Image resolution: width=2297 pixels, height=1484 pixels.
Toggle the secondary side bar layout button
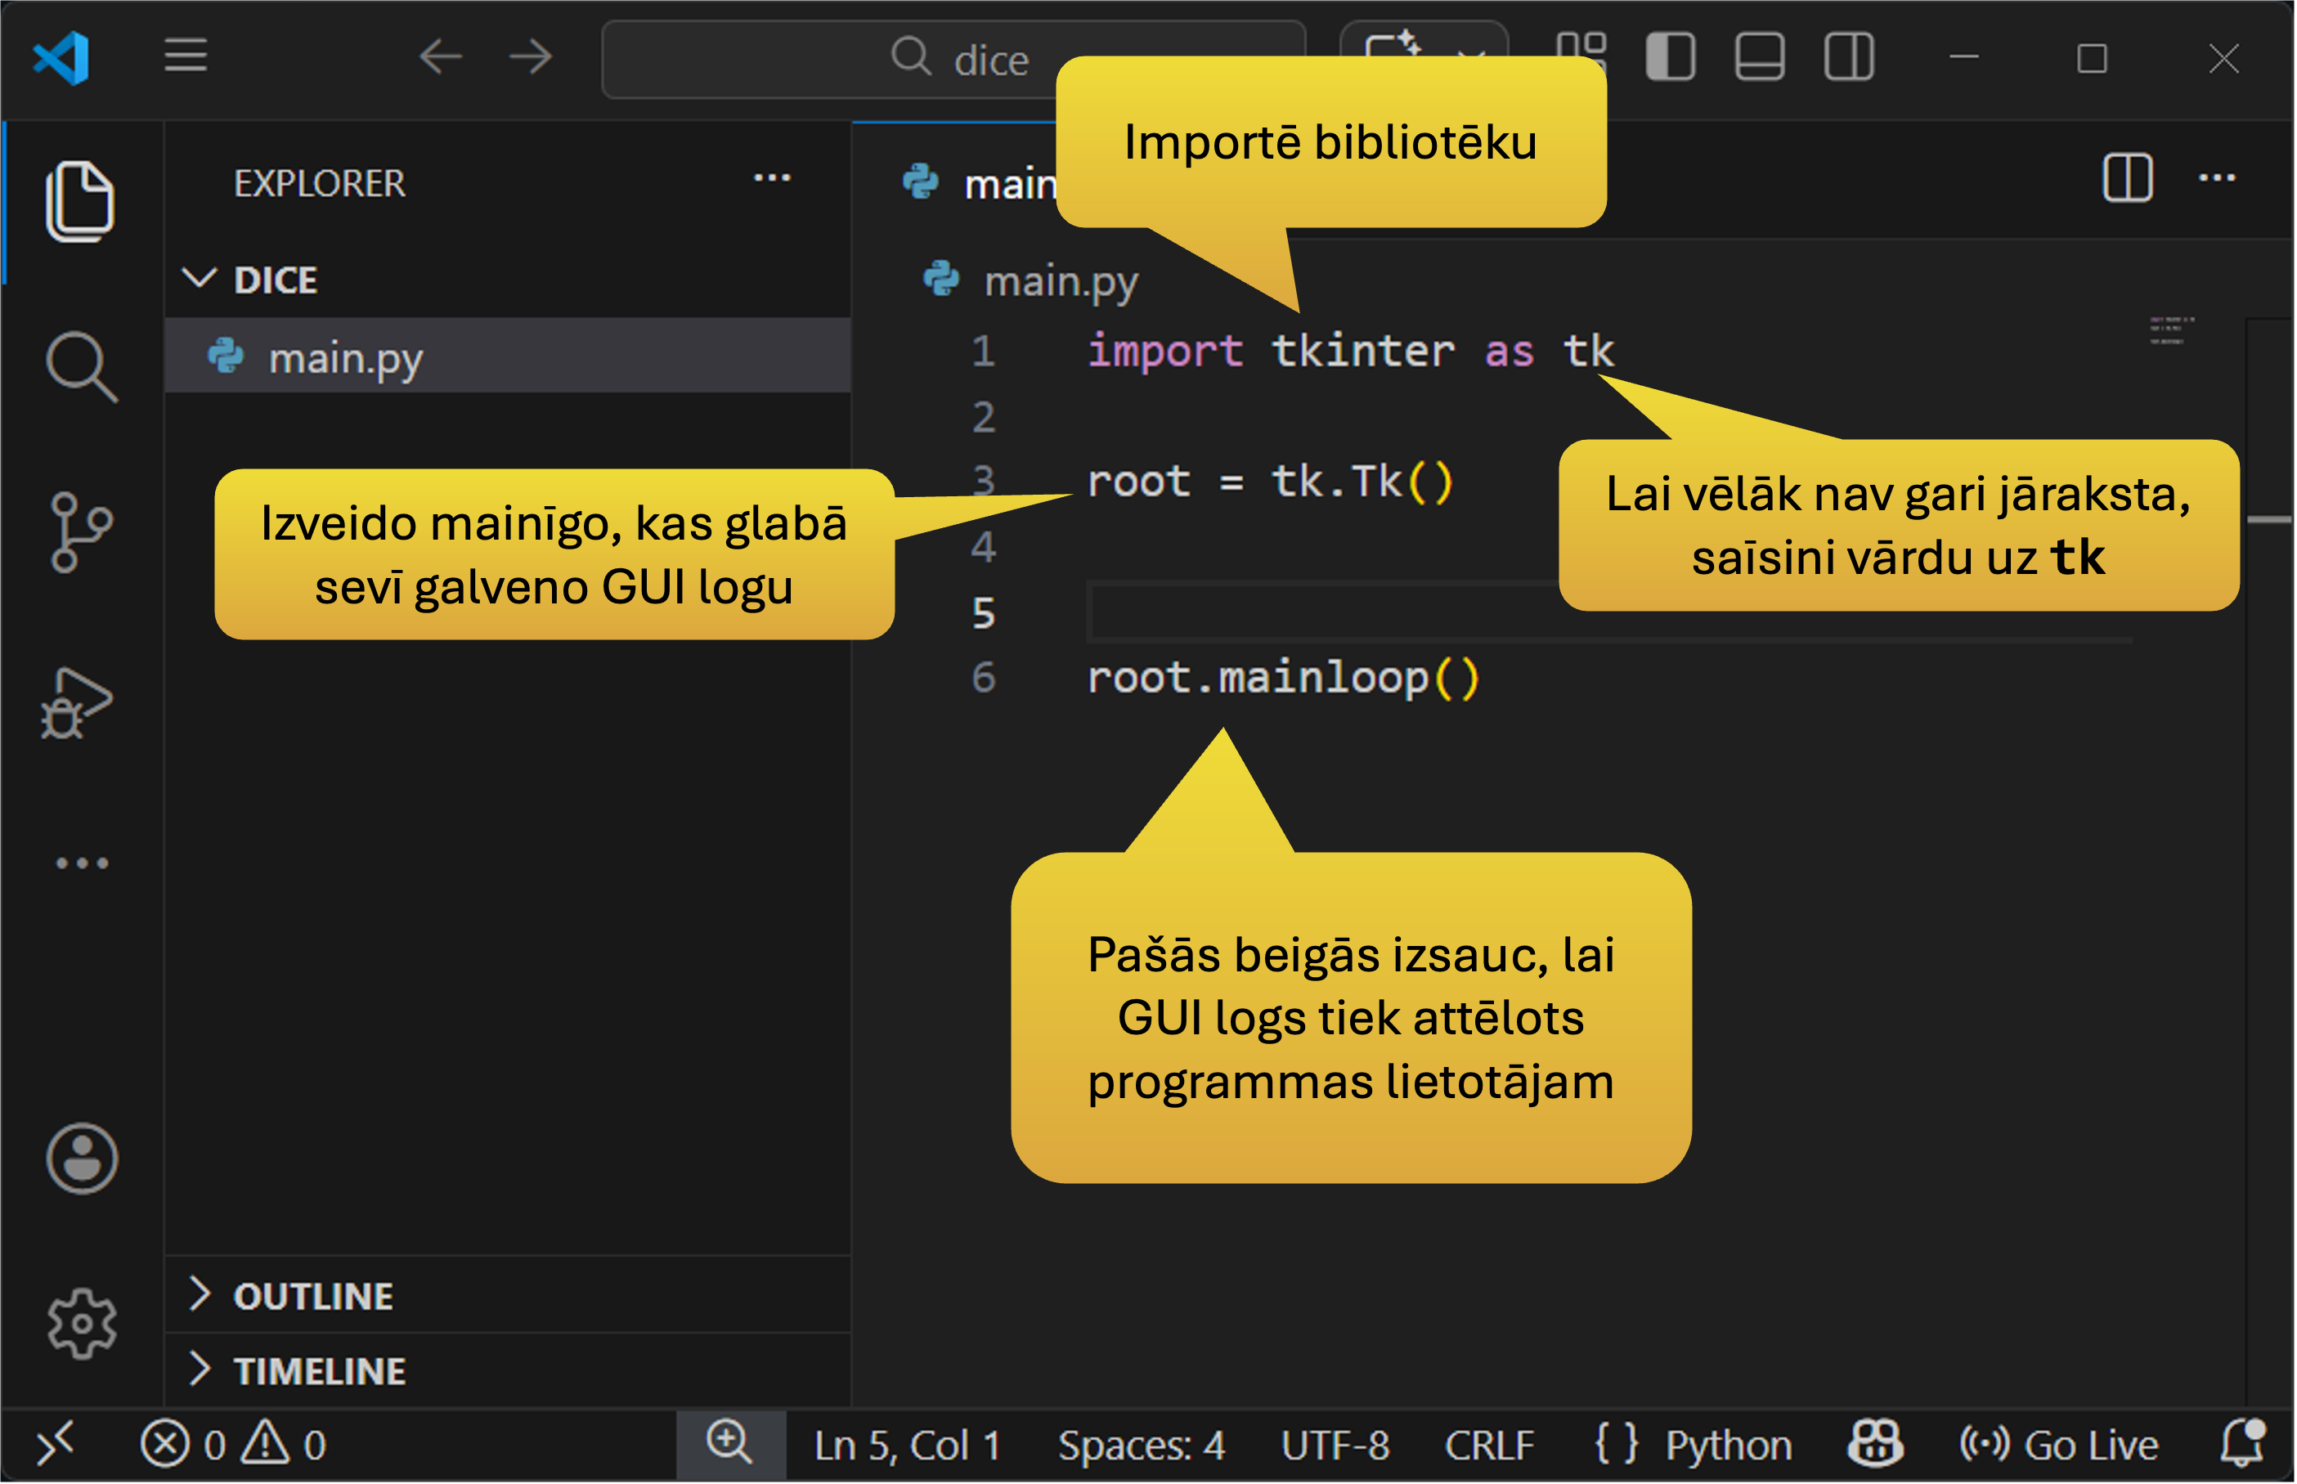click(x=1848, y=57)
